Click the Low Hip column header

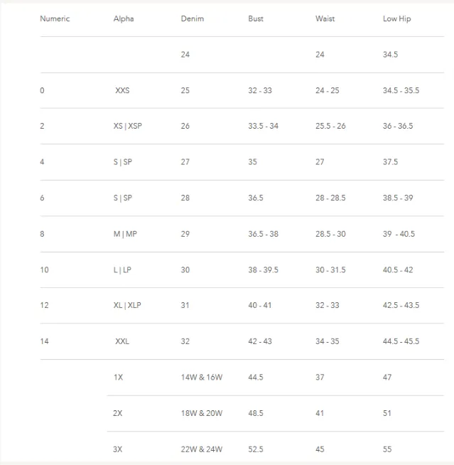[396, 18]
